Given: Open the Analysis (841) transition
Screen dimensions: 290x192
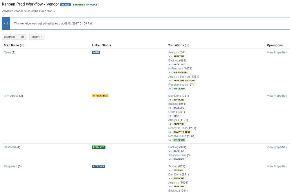Looking at the screenshot, I should 174,52.
